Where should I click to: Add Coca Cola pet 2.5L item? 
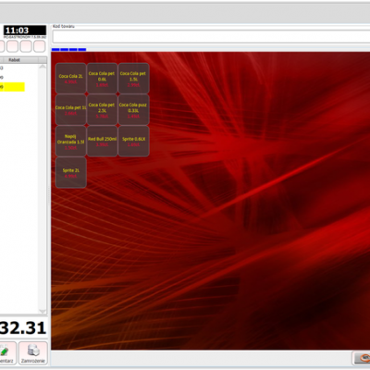tap(102, 110)
